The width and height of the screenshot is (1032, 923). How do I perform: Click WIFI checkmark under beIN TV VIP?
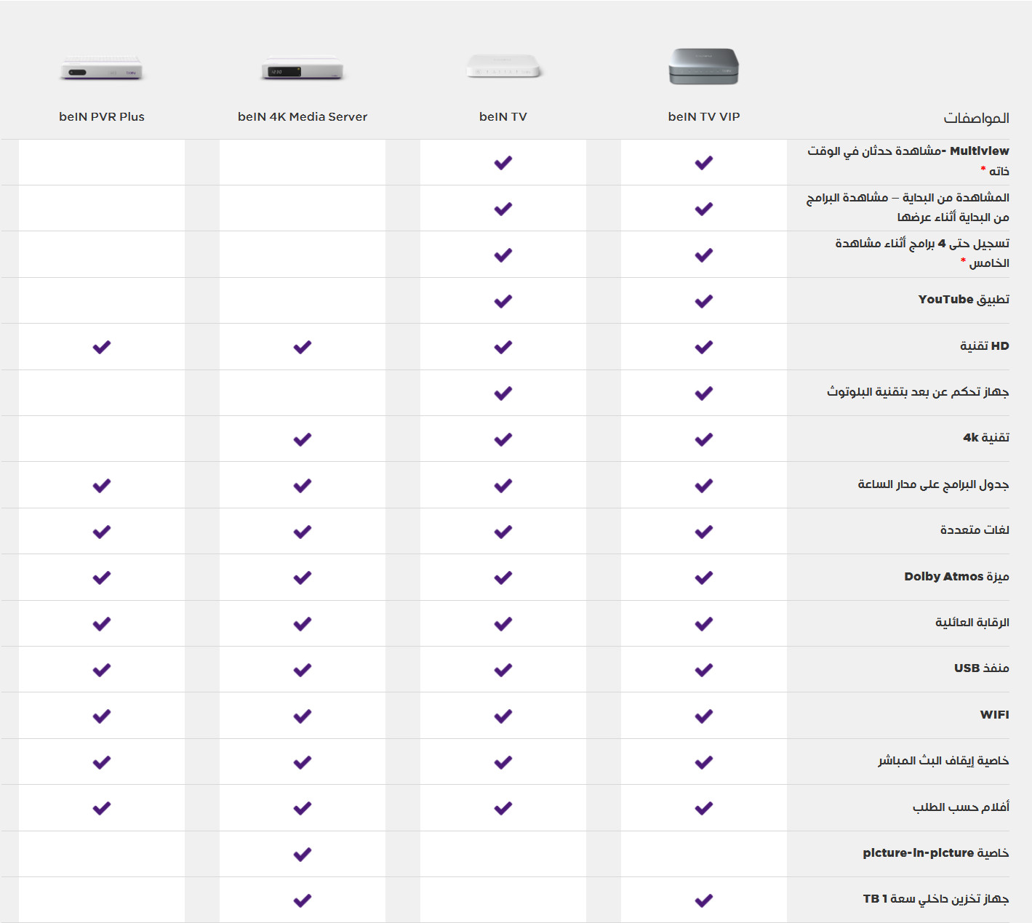pos(703,716)
